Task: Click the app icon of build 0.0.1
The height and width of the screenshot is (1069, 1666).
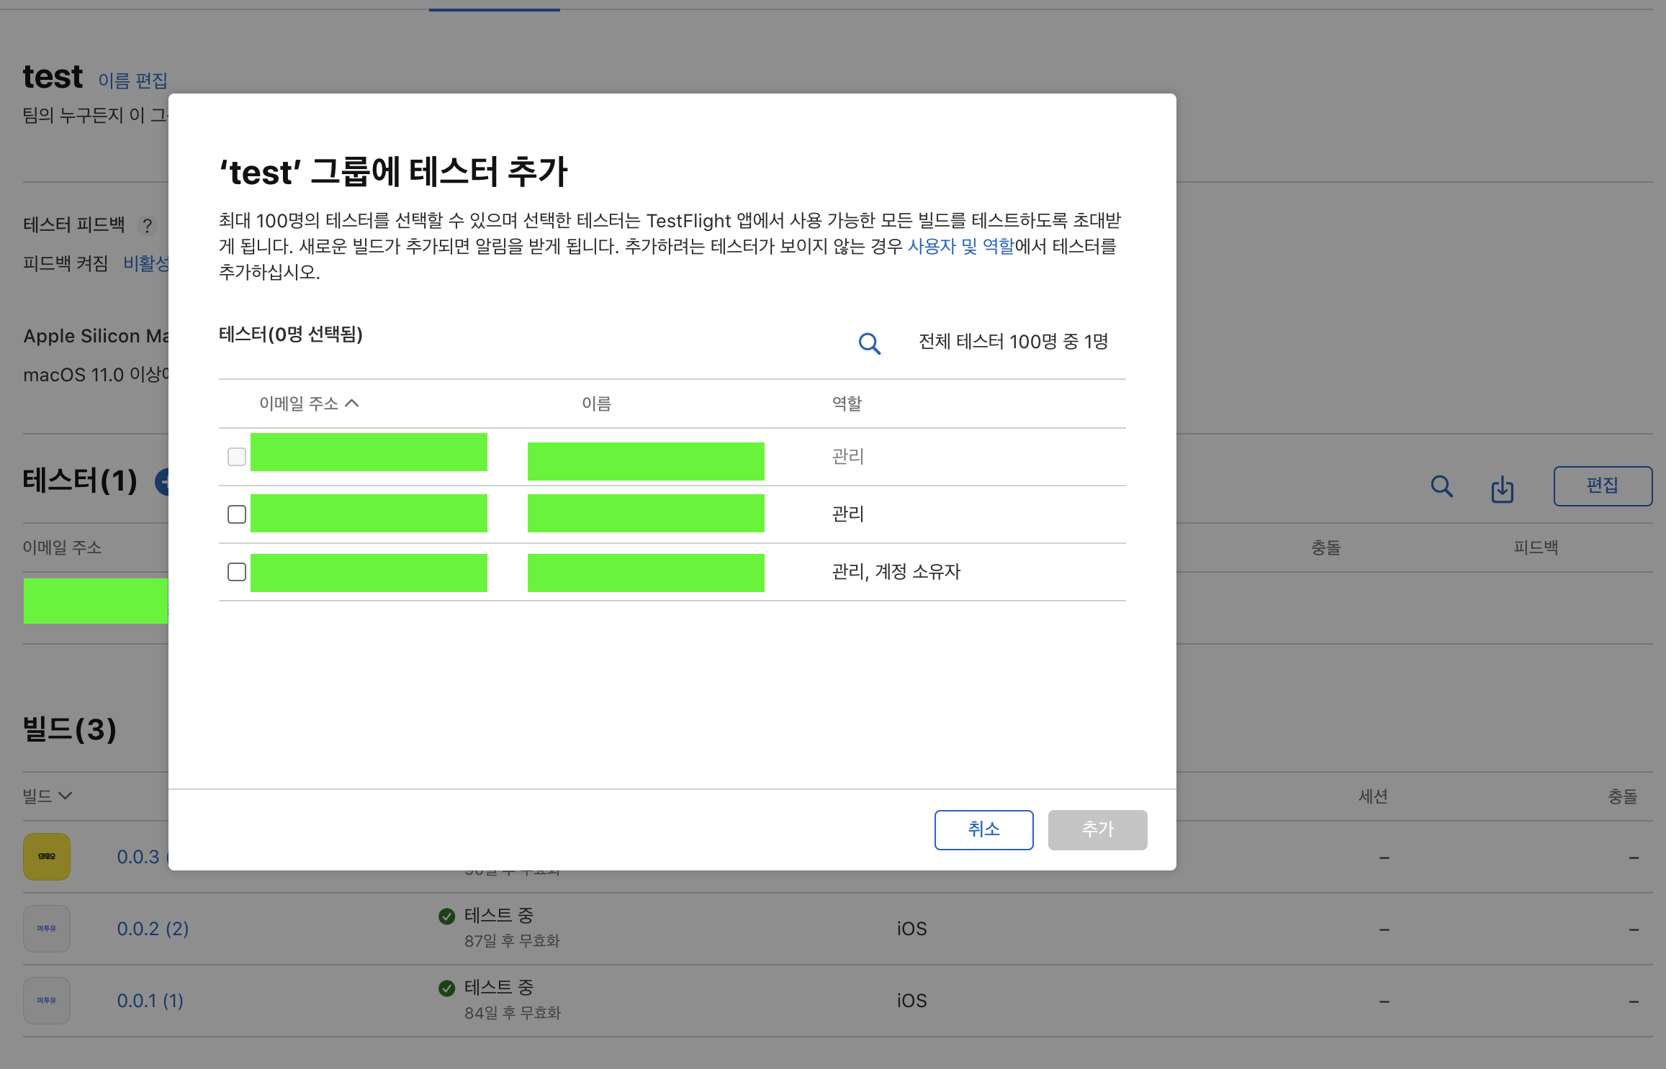Action: click(x=47, y=1000)
